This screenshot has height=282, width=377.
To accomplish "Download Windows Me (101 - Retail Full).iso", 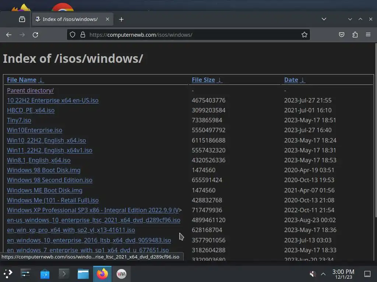I will (53, 200).
